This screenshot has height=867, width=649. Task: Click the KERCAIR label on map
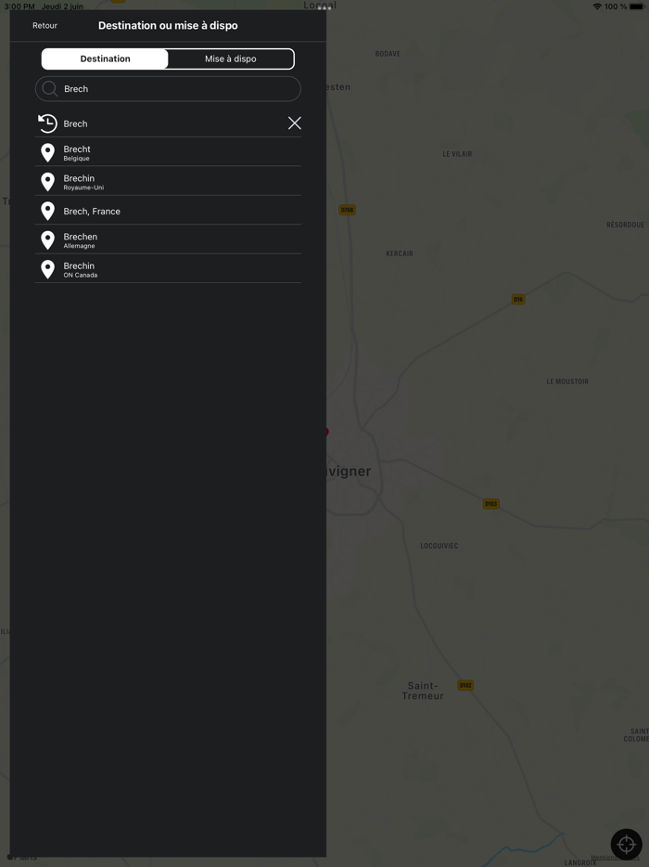click(x=400, y=253)
